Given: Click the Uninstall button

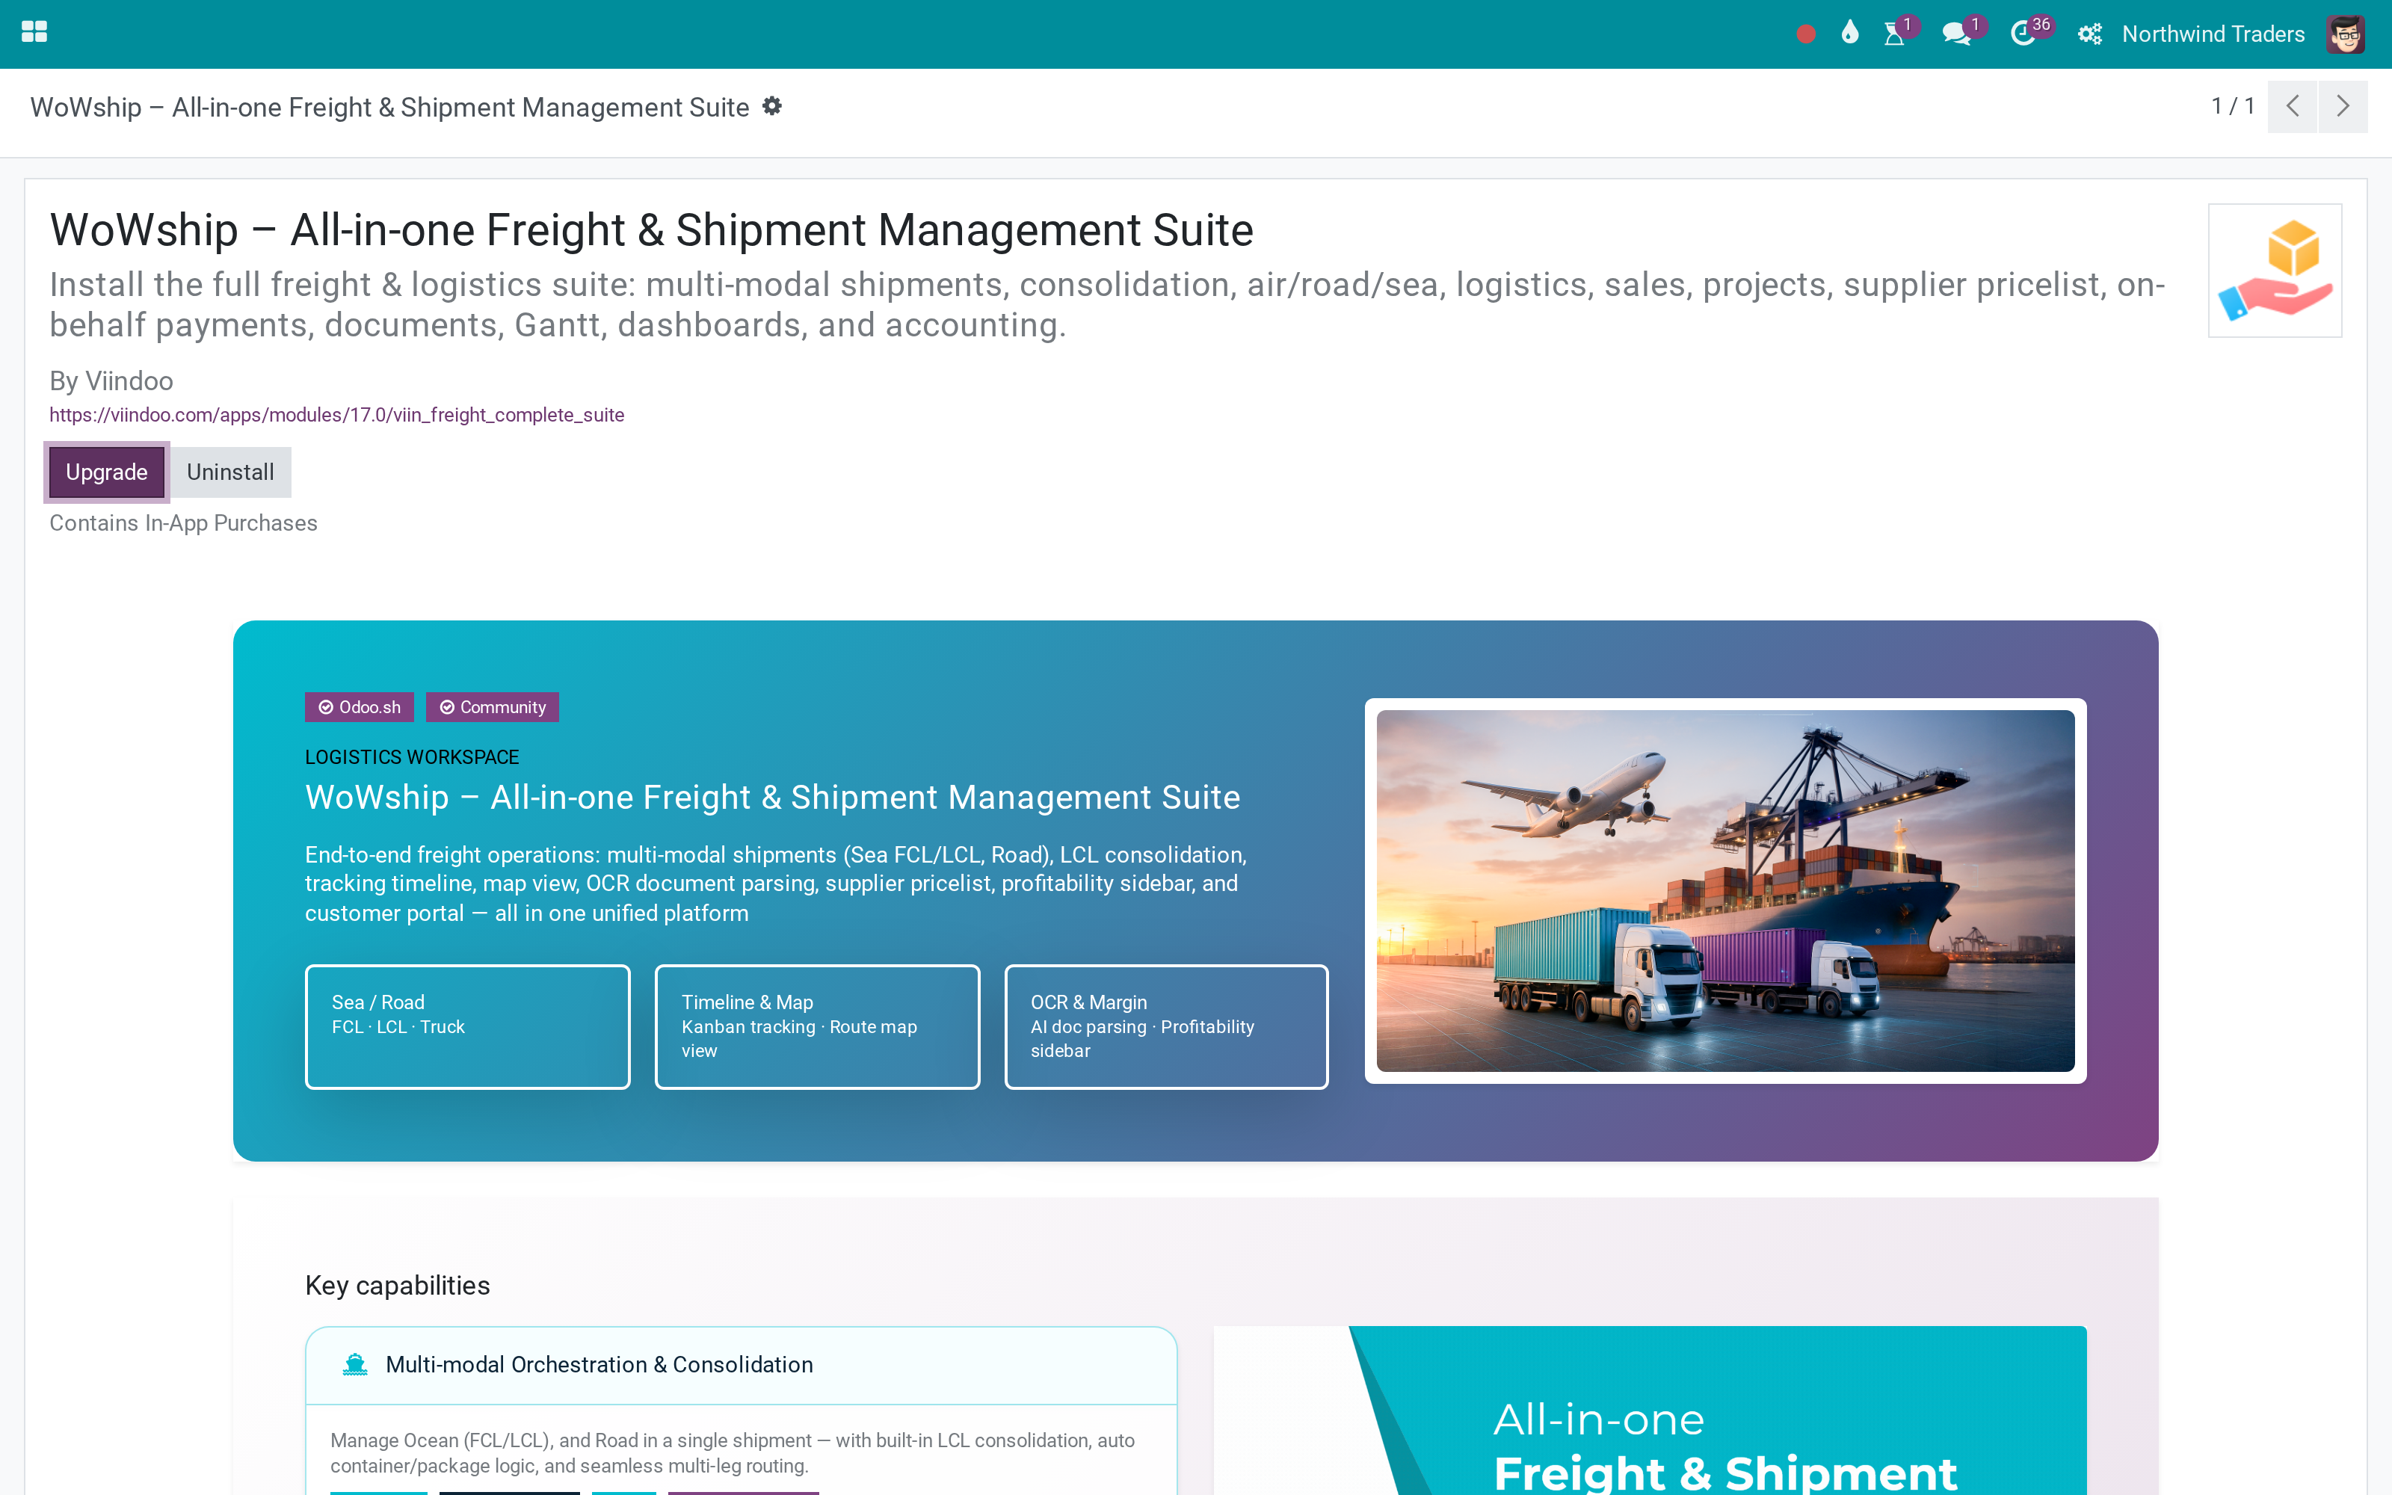Looking at the screenshot, I should click(x=230, y=472).
